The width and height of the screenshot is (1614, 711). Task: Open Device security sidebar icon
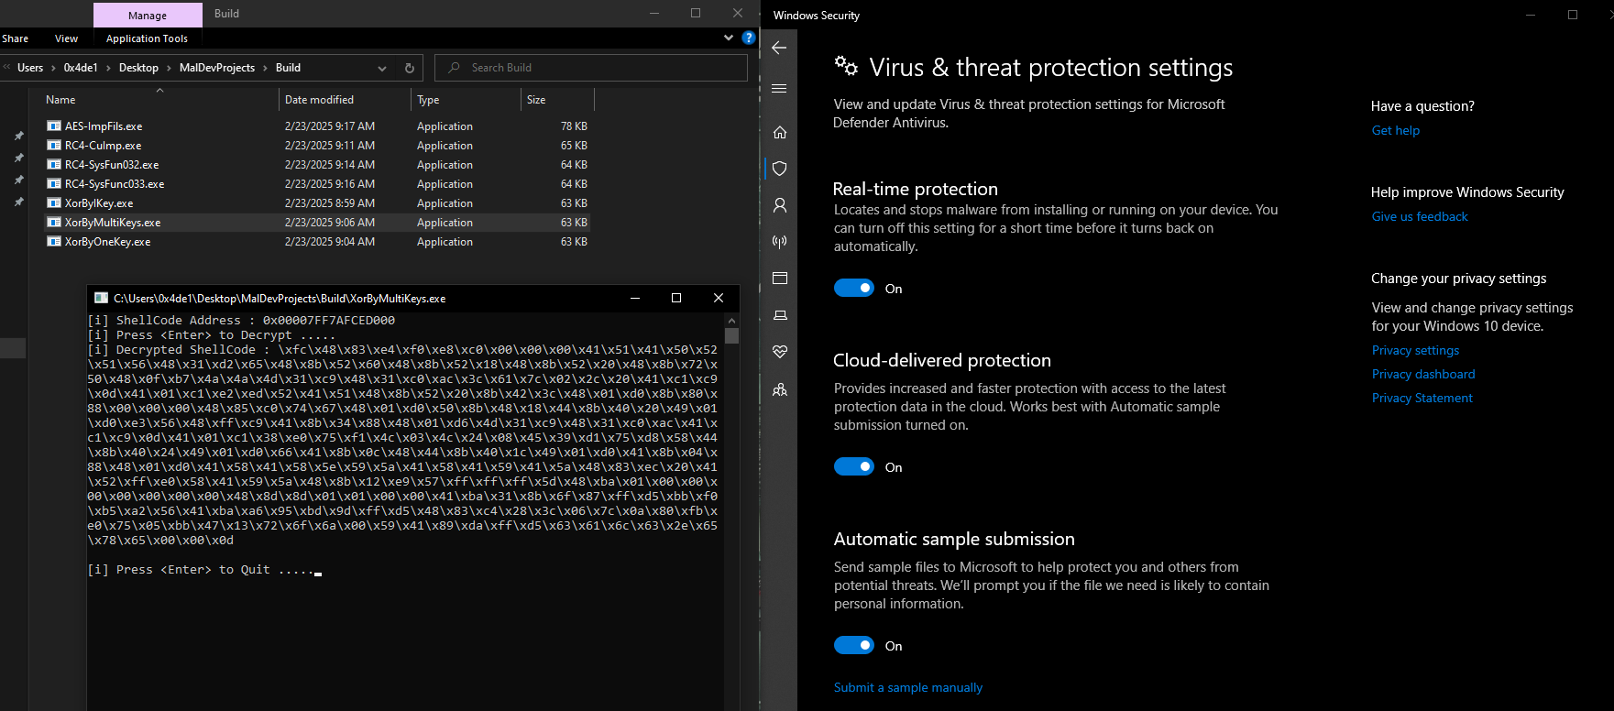point(780,315)
